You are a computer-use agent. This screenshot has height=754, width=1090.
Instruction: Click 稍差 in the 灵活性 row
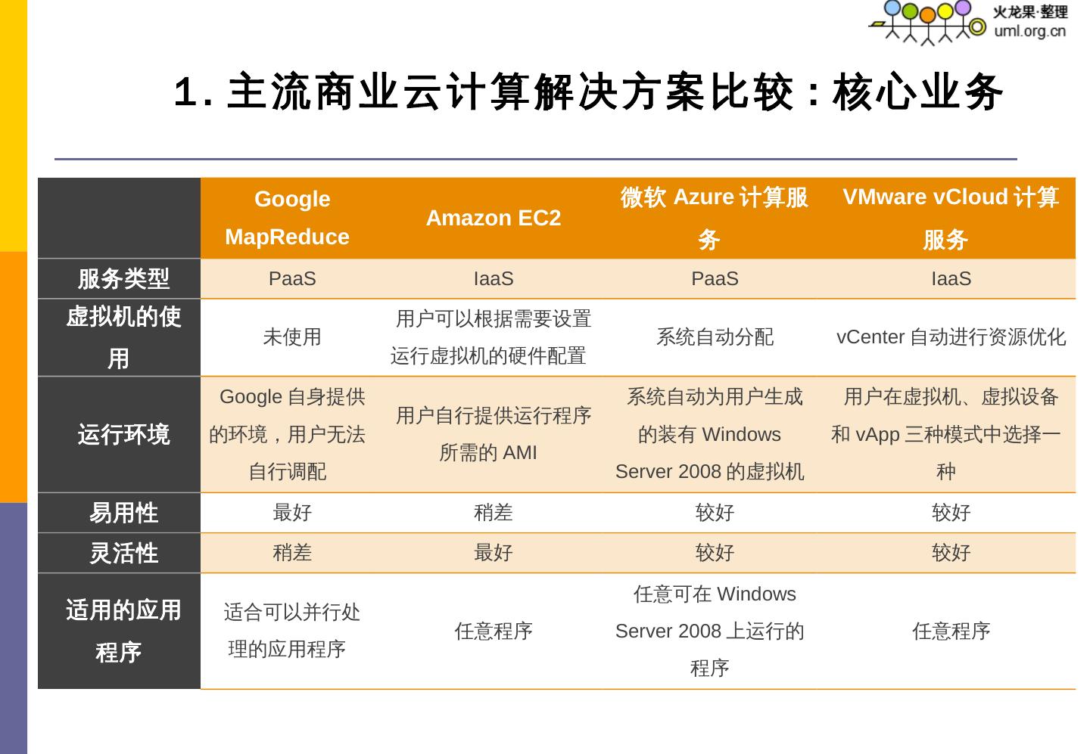[x=292, y=553]
